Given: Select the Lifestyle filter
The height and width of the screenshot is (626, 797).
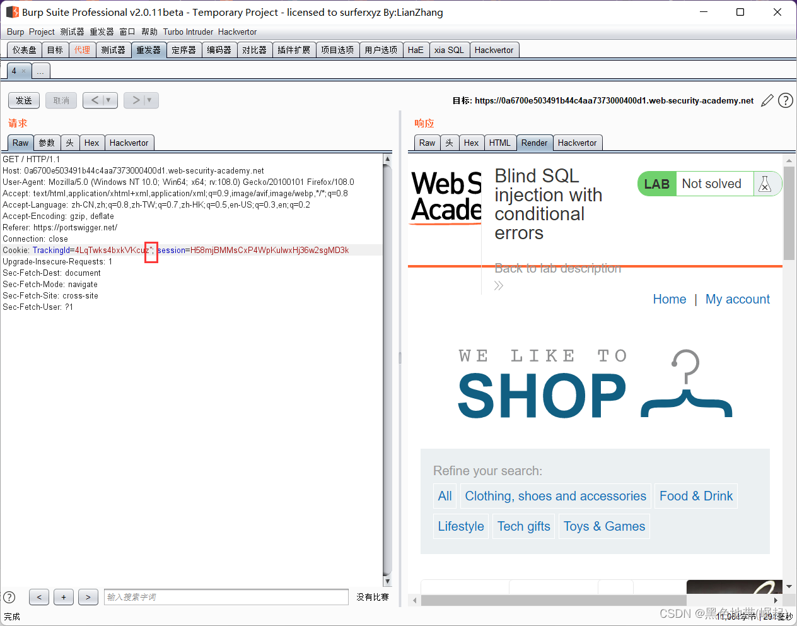Looking at the screenshot, I should [x=461, y=526].
